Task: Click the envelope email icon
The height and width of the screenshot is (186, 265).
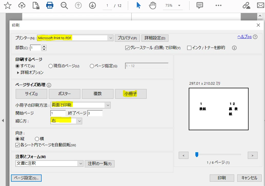Action: point(261,6)
